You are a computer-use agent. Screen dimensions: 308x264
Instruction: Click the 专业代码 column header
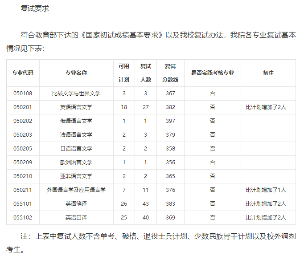click(23, 73)
